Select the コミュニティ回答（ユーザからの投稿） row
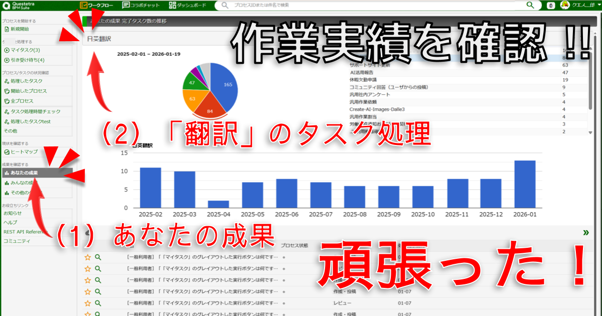This screenshot has height=316, width=602. click(x=468, y=87)
